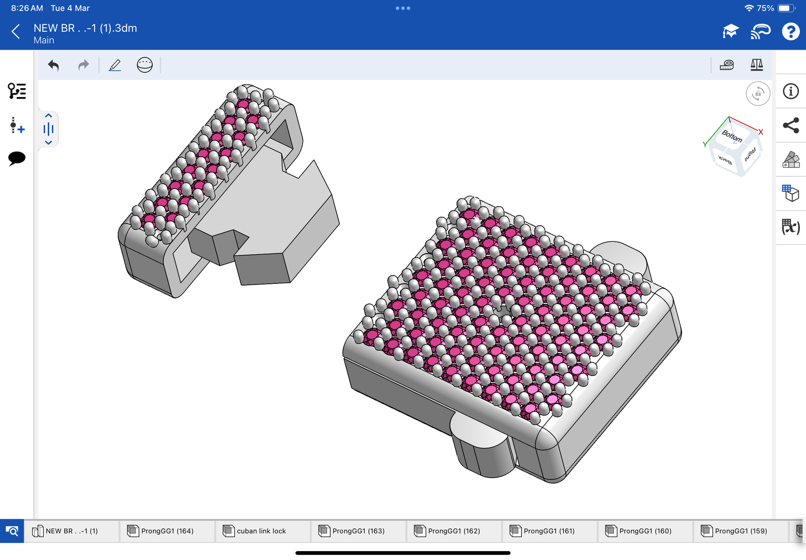This screenshot has width=806, height=560.
Task: Open the variable table (x) icon
Action: coord(790,227)
